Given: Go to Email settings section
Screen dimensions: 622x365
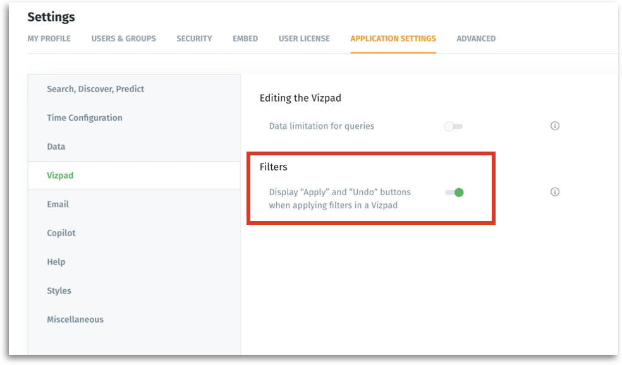Looking at the screenshot, I should (x=58, y=205).
